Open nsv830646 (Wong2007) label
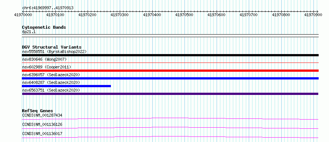 [x=44, y=59]
